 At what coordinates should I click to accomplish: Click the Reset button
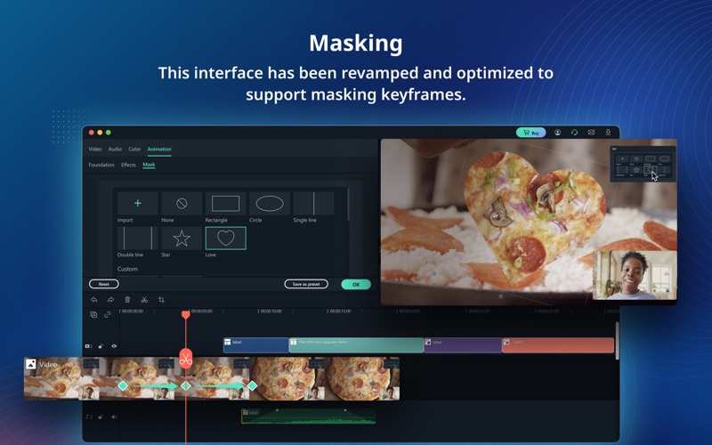click(104, 284)
